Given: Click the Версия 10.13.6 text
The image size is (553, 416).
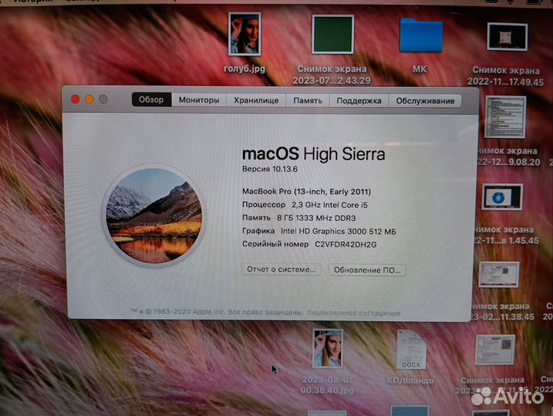Looking at the screenshot, I should 270,169.
